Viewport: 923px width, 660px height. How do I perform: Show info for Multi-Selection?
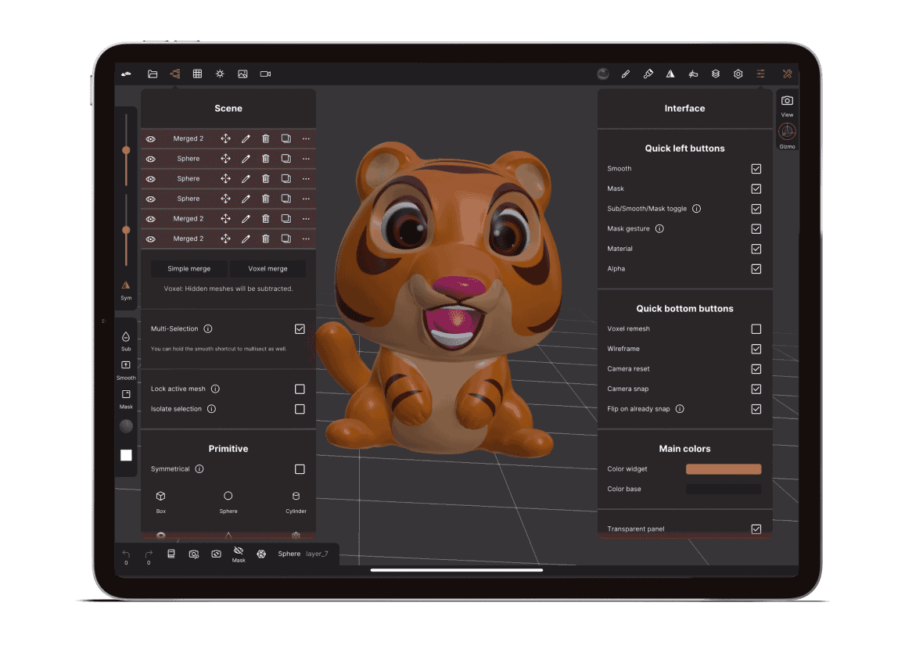click(x=208, y=328)
